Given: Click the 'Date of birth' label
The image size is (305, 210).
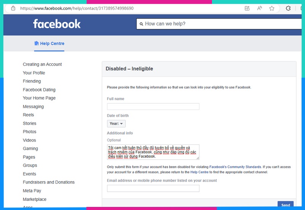Looking at the screenshot, I should [118, 116].
